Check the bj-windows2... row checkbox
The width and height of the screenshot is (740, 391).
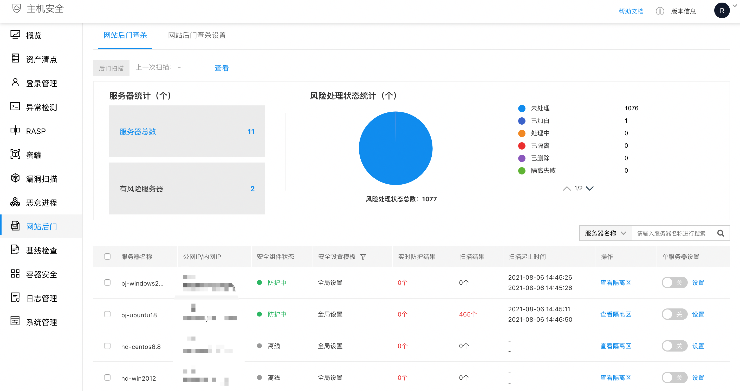point(107,282)
